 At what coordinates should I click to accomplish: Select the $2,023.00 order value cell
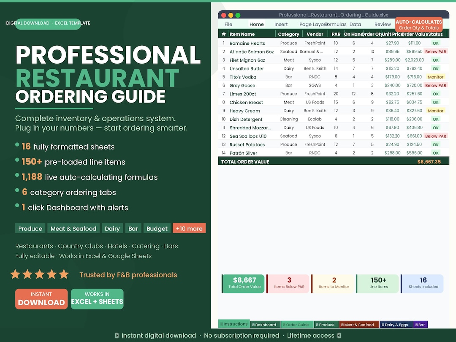coord(414,60)
